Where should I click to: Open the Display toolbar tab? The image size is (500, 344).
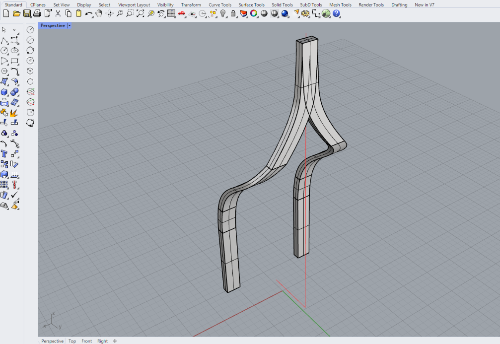(x=84, y=5)
